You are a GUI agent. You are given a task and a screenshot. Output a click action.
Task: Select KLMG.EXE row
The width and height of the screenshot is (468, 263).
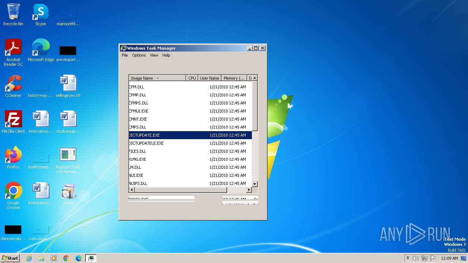(x=190, y=159)
